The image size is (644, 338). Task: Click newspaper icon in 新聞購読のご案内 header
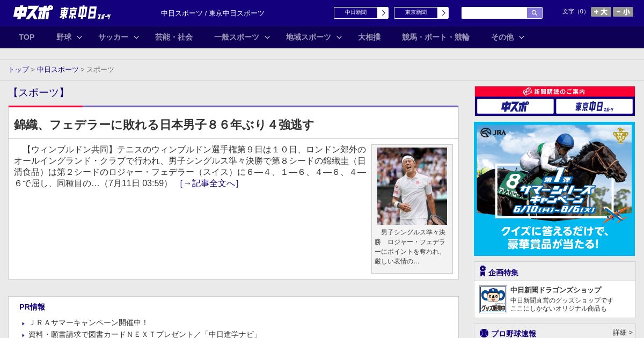coord(528,92)
